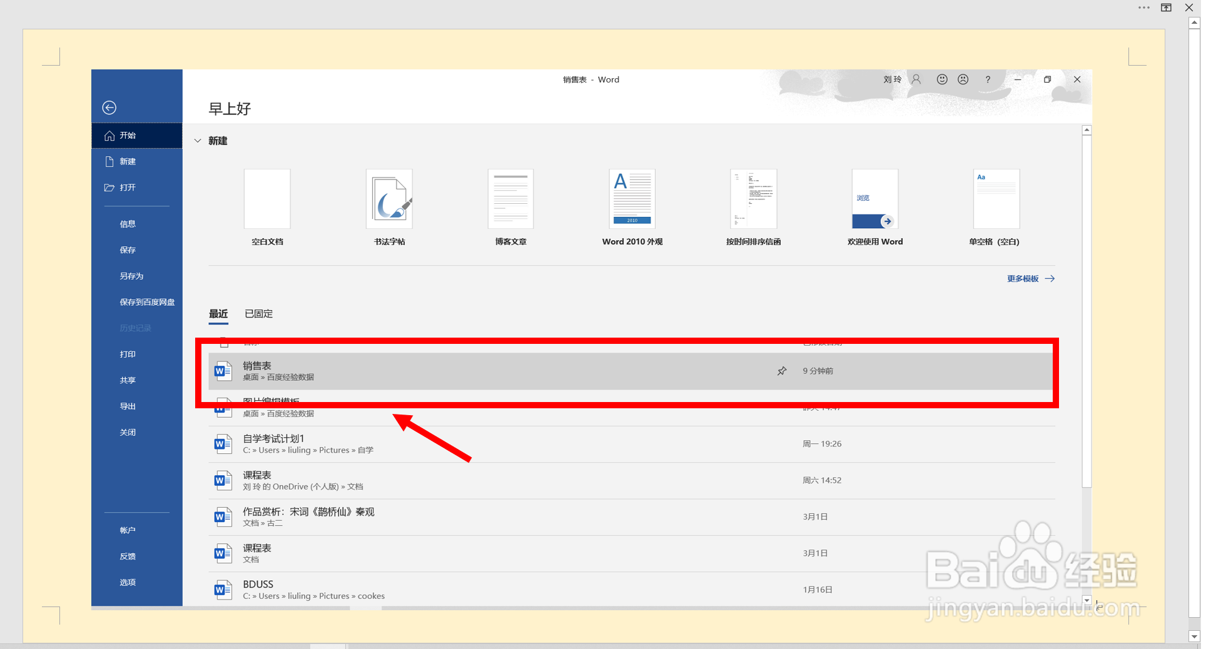Screen dimensions: 1206x649
Task: Open 帐户 settings
Action: (x=137, y=530)
